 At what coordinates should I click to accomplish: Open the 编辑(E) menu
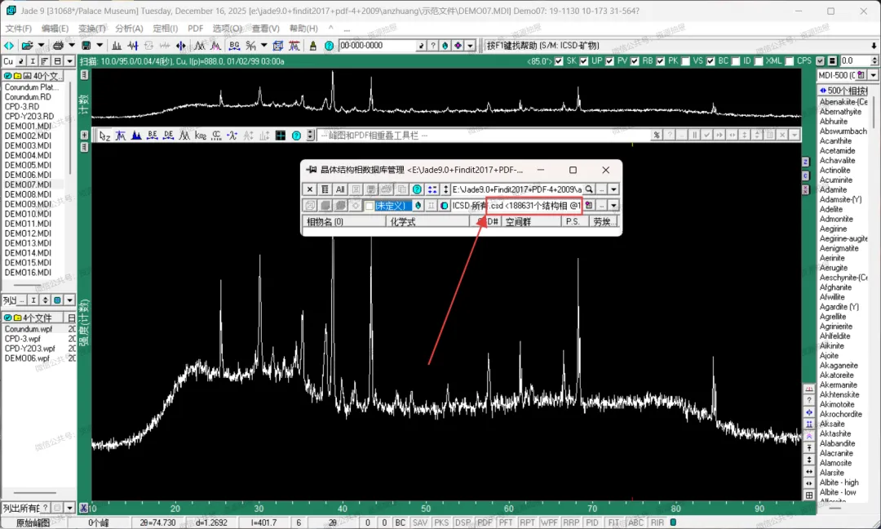(x=55, y=28)
